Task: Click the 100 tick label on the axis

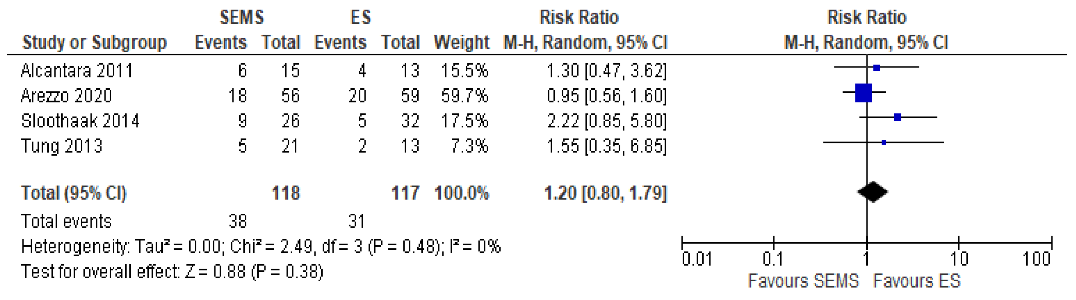Action: pyautogui.click(x=1036, y=259)
